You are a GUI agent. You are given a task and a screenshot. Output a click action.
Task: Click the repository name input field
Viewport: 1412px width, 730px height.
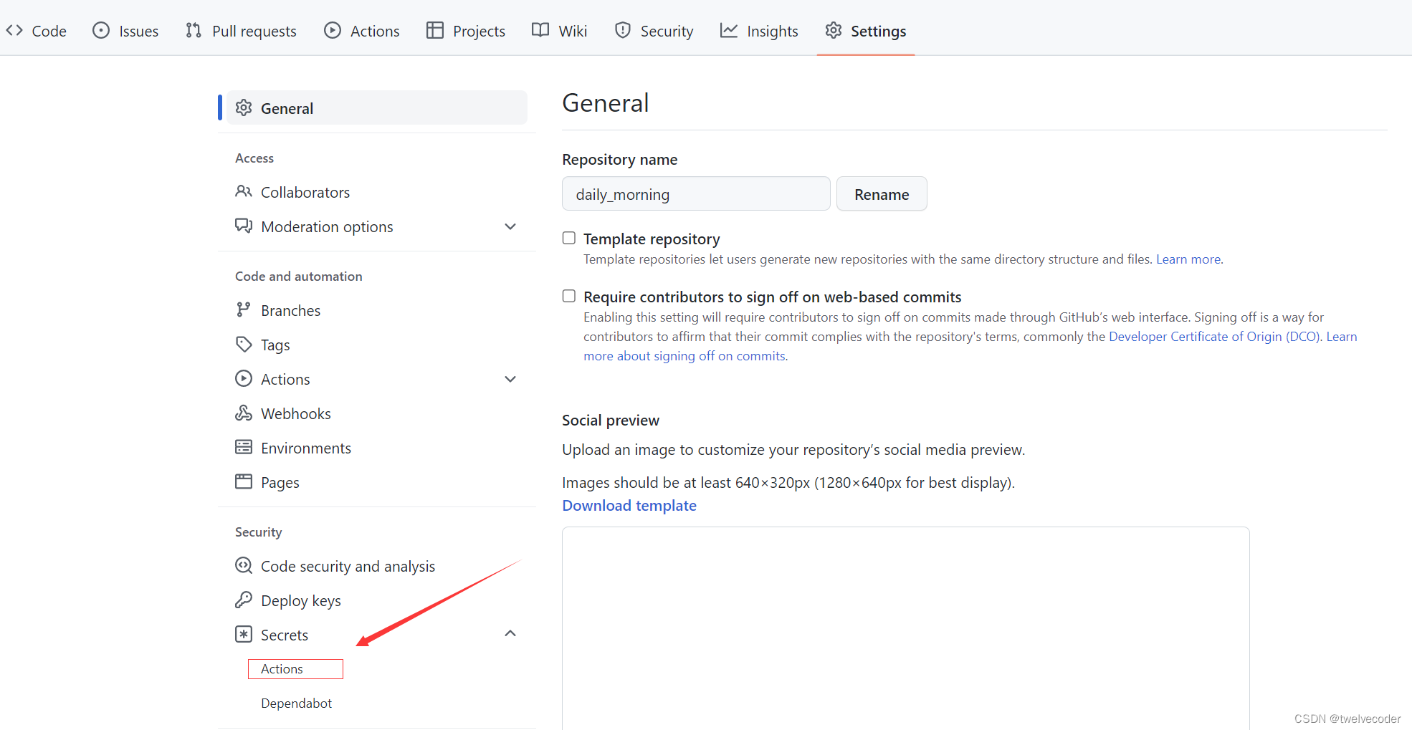[696, 194]
